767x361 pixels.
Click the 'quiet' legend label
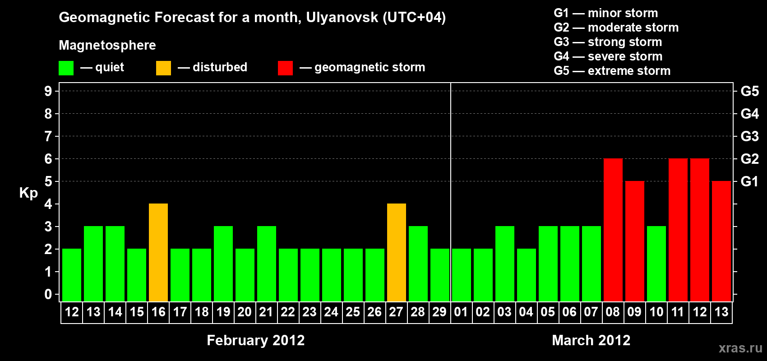pyautogui.click(x=110, y=67)
